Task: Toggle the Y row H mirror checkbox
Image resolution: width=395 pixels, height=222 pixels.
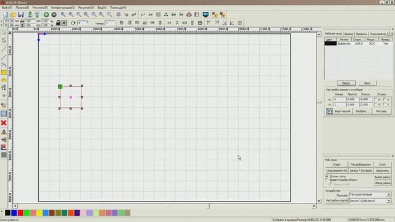Action: (376, 104)
